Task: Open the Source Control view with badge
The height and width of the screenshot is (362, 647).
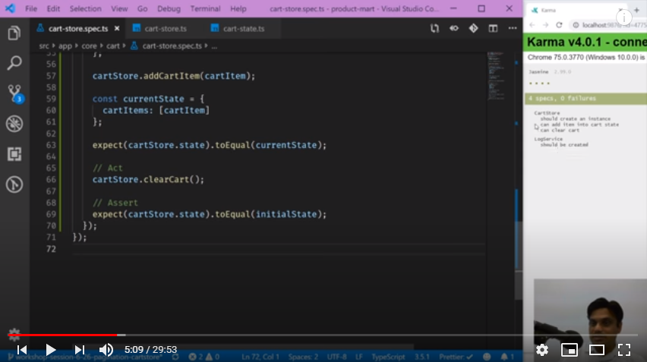Action: click(x=14, y=93)
